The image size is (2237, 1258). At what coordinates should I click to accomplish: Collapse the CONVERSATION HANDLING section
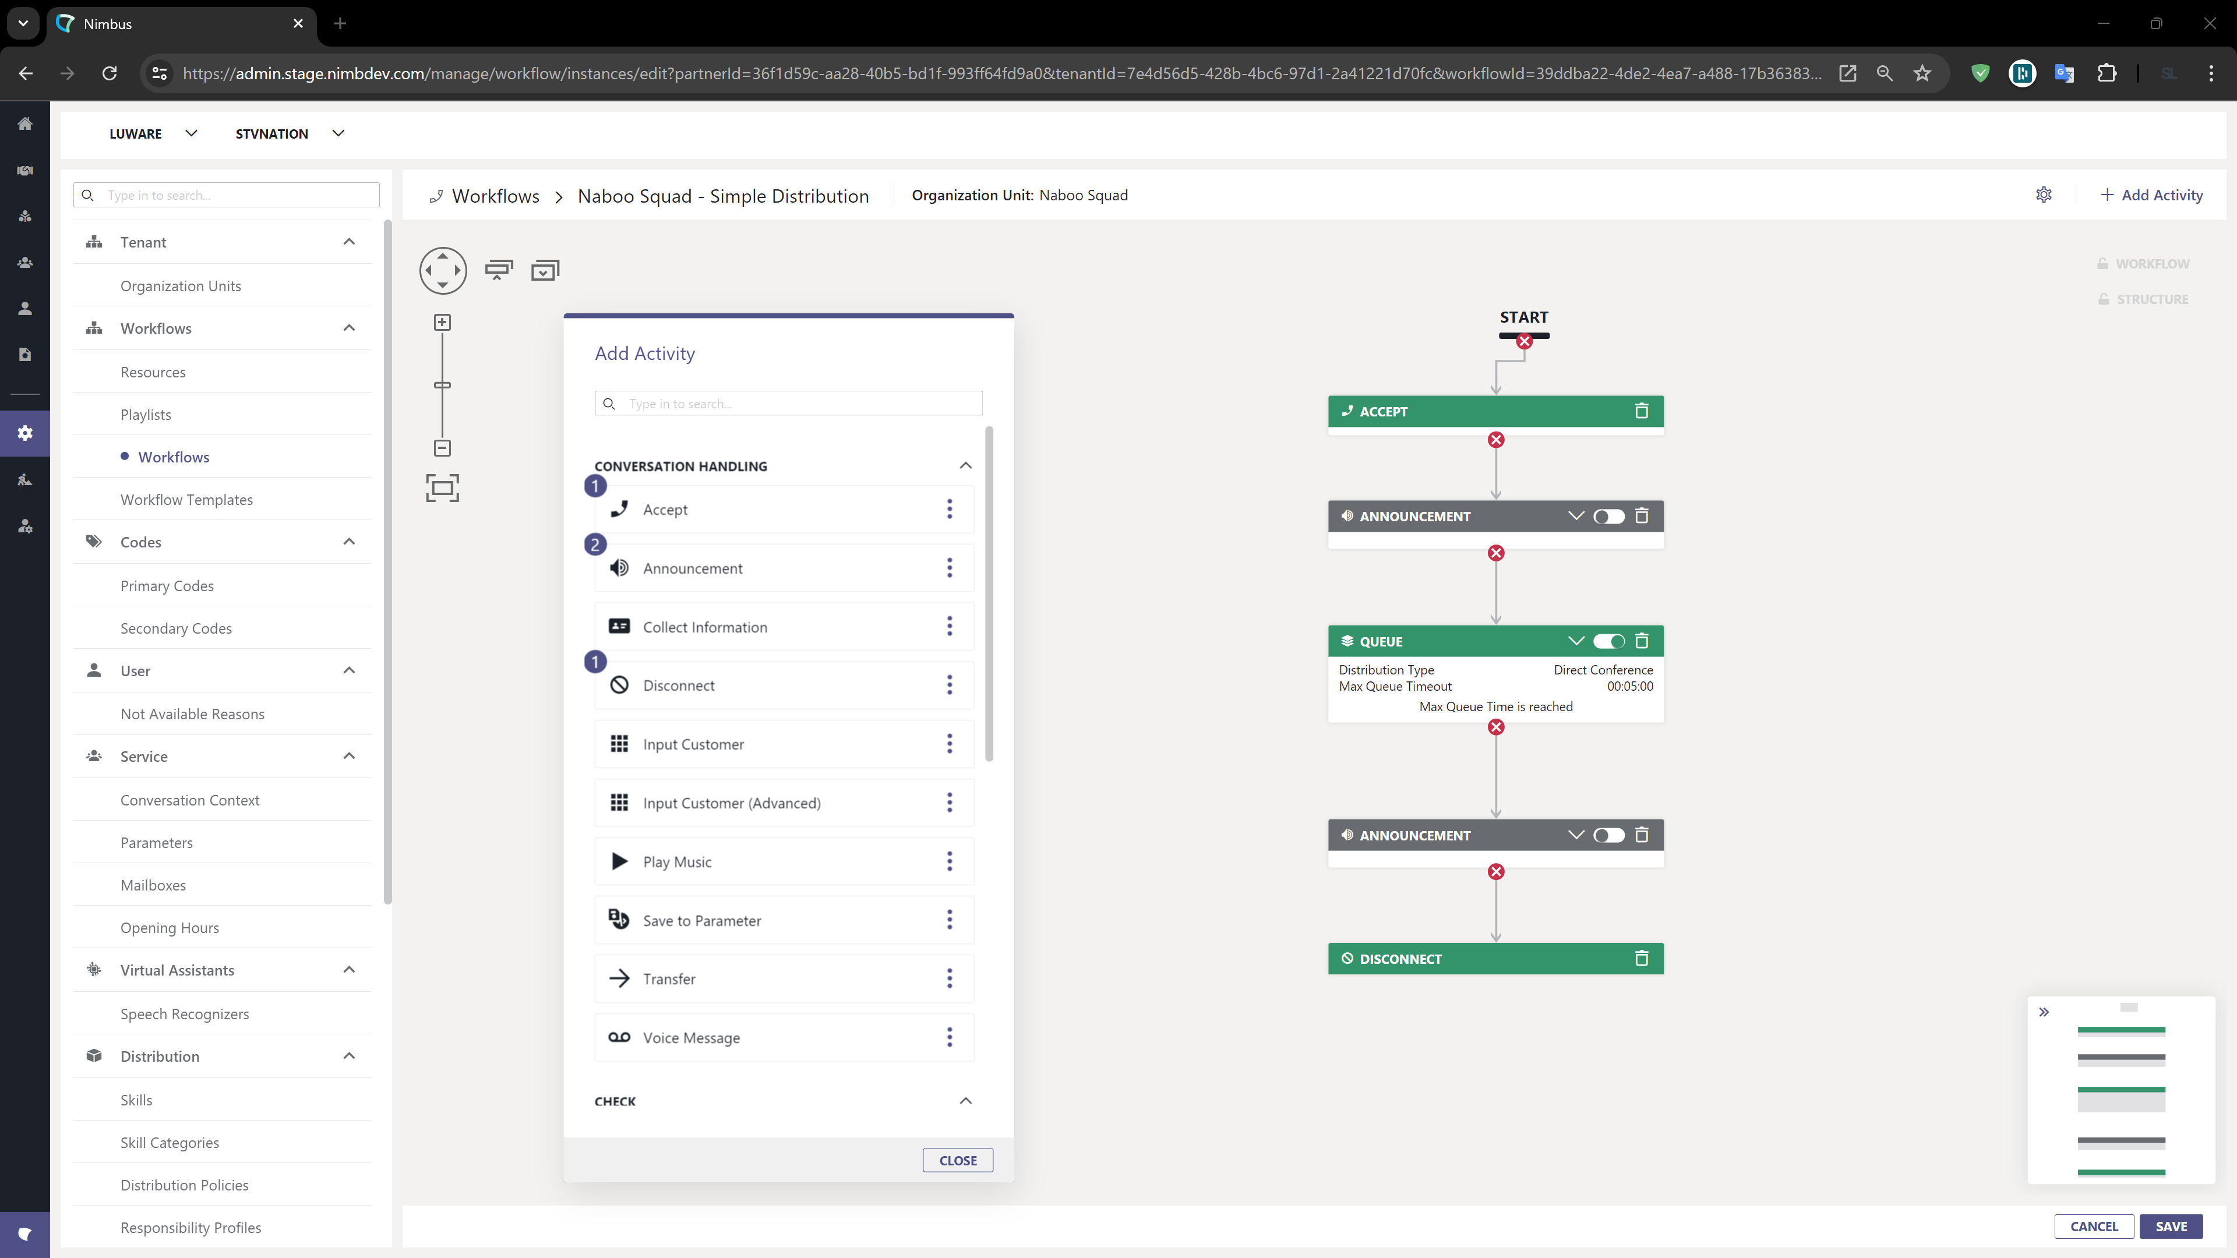[x=965, y=465]
